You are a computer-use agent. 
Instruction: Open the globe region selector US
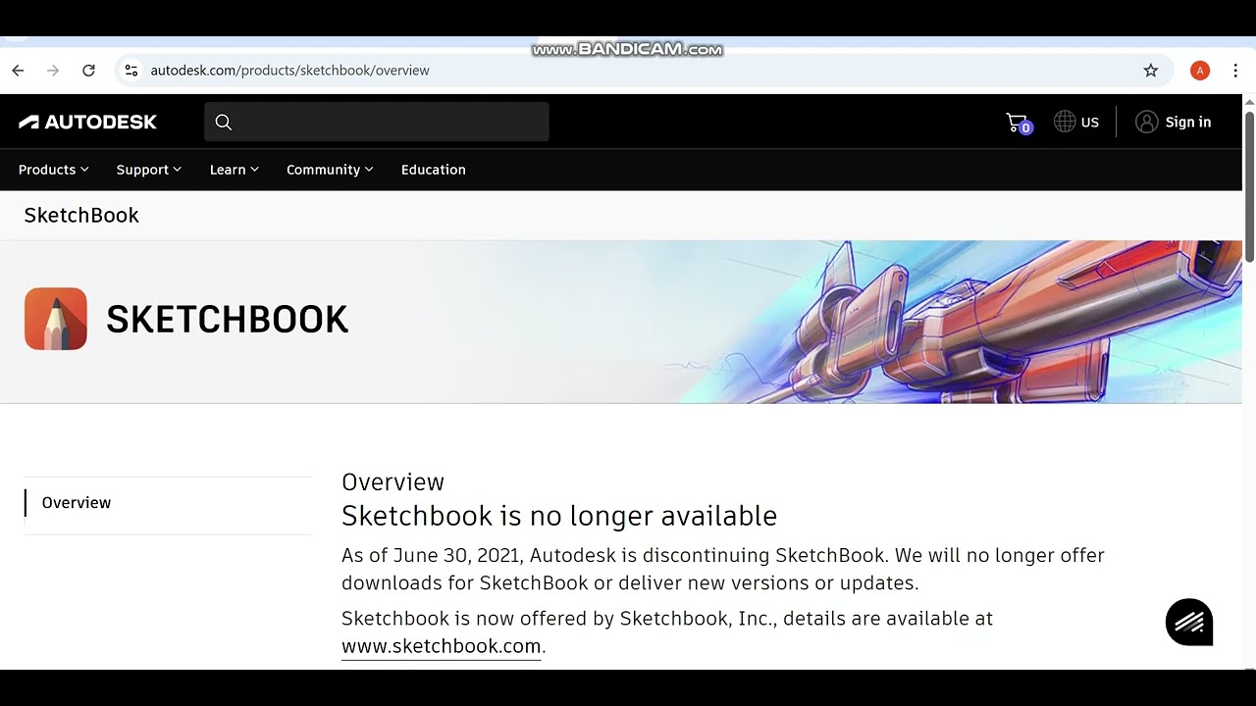coord(1076,122)
